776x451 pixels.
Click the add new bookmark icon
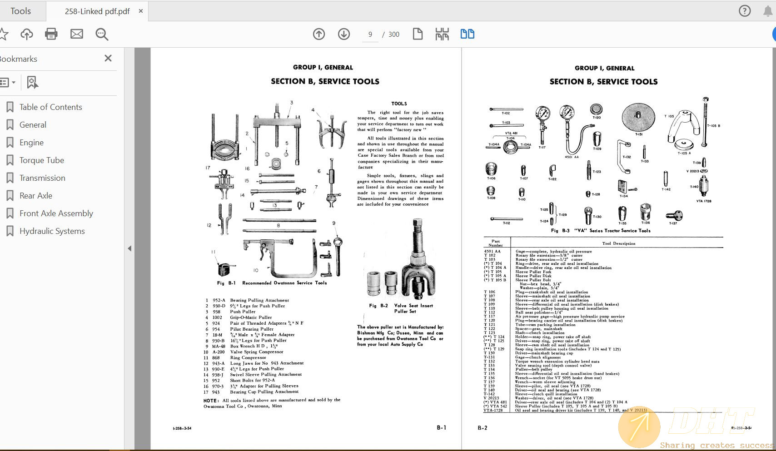pyautogui.click(x=32, y=82)
